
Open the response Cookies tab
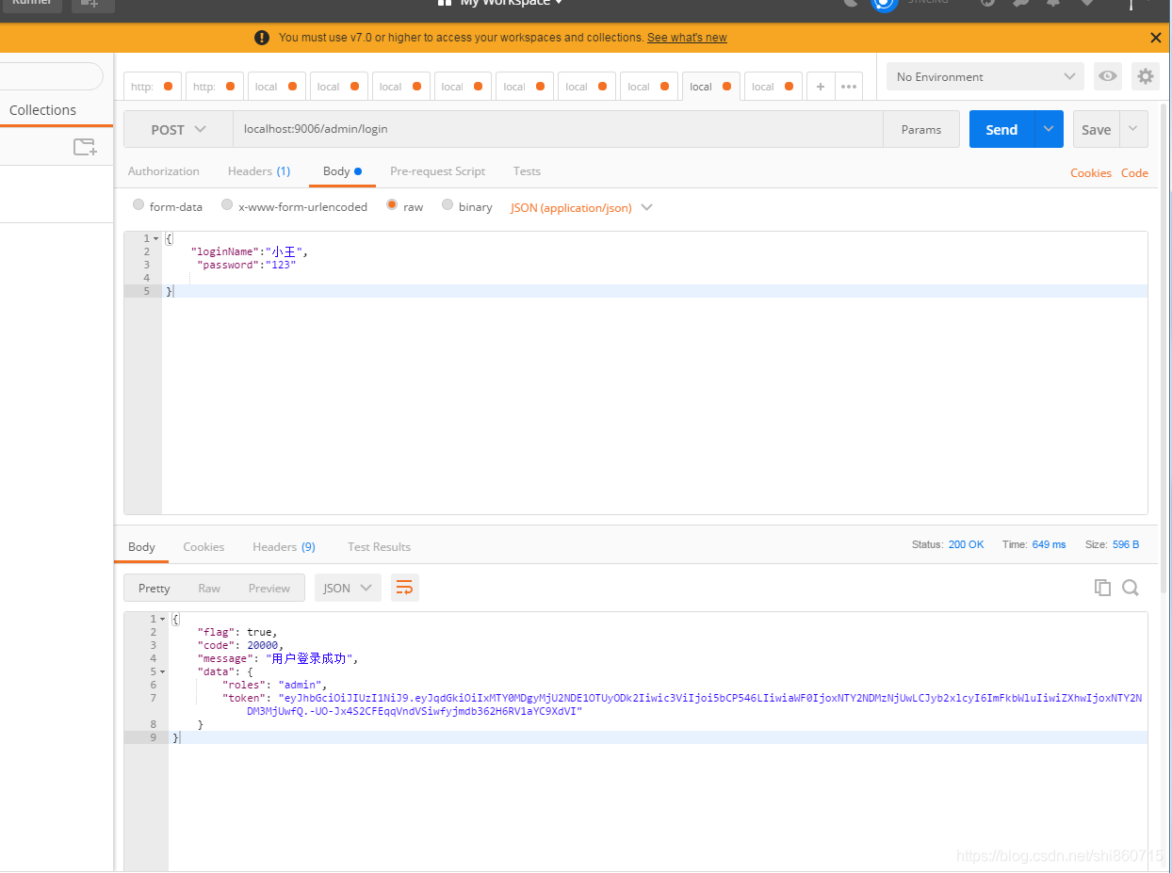(x=203, y=546)
